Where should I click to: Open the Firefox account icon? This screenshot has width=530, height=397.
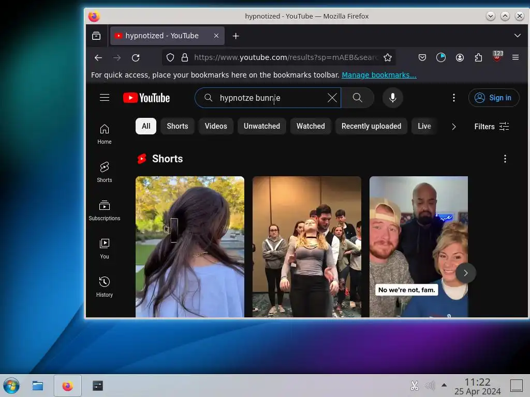tap(460, 58)
